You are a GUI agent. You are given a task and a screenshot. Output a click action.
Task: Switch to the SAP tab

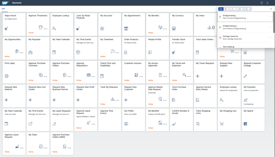(x=3, y=9)
